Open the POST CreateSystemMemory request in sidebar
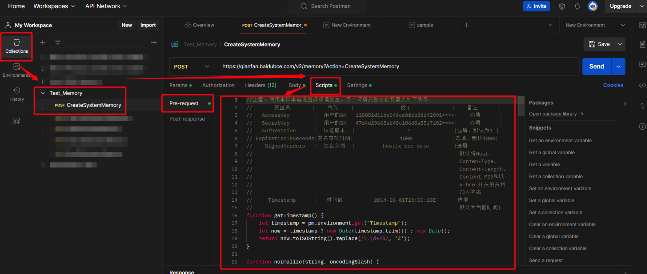This screenshot has width=647, height=274. coord(88,105)
